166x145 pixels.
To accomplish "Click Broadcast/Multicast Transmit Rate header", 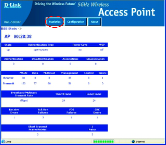I will pyautogui.click(x=24, y=94).
